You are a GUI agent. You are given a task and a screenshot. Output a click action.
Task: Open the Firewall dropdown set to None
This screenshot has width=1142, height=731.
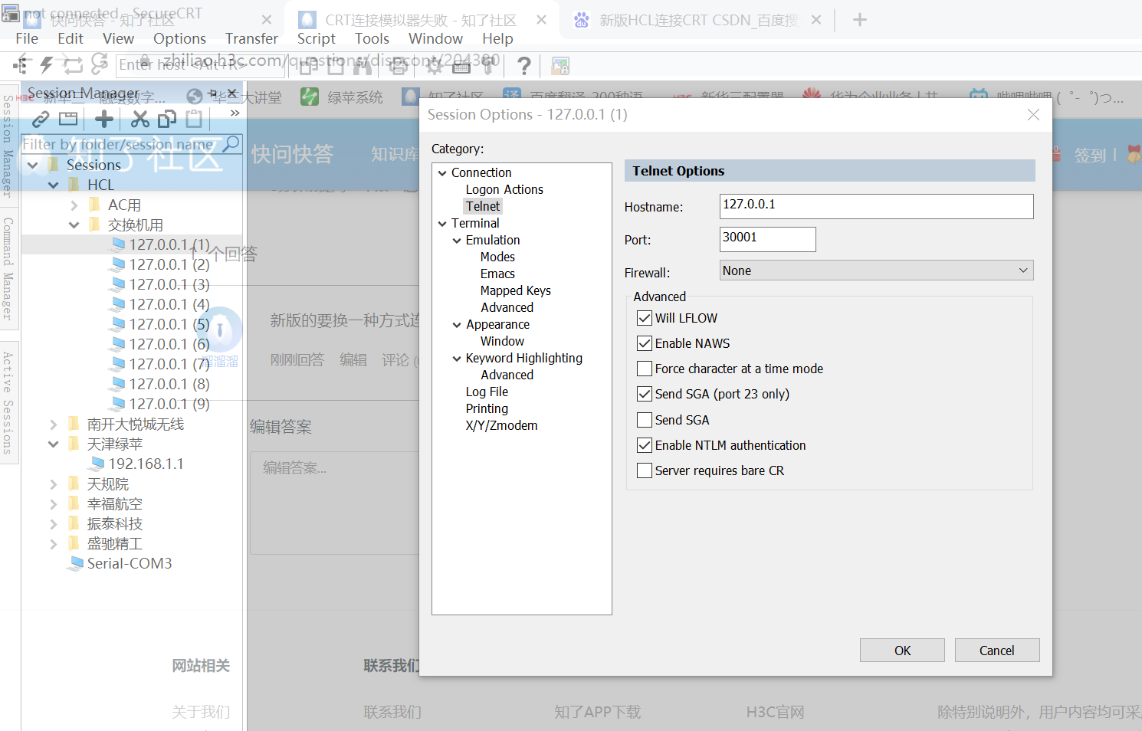(x=876, y=270)
